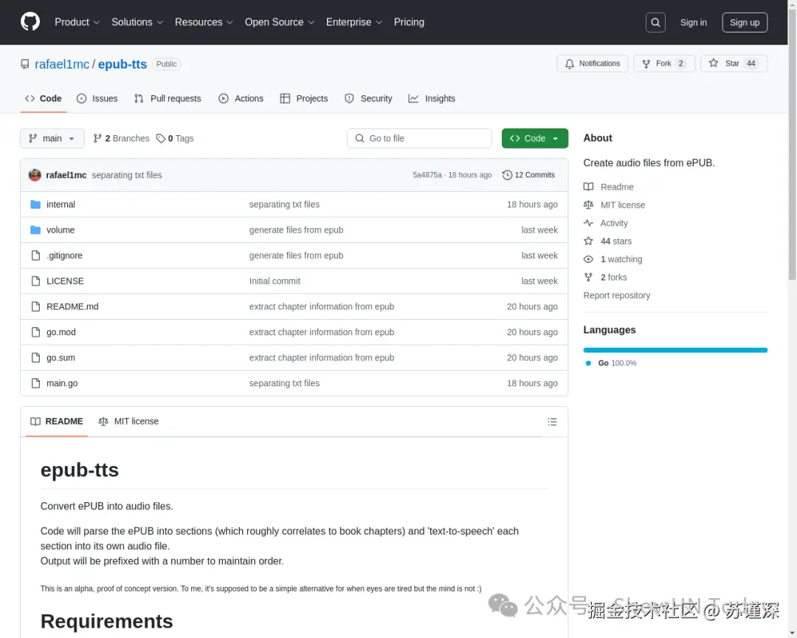Open the Projects tab
The width and height of the screenshot is (797, 638).
(304, 99)
